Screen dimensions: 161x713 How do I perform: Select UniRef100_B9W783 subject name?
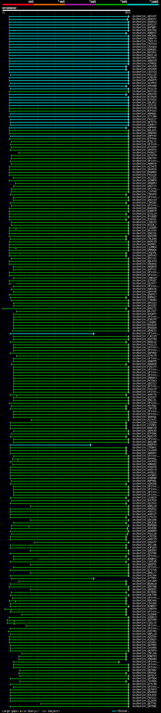tap(144, 656)
